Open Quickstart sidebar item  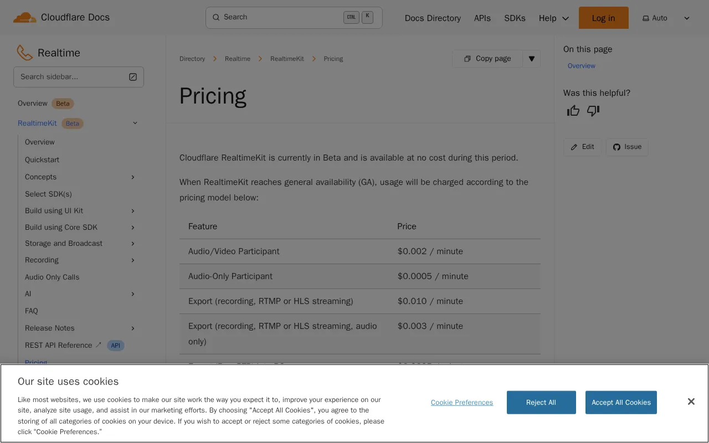42,160
